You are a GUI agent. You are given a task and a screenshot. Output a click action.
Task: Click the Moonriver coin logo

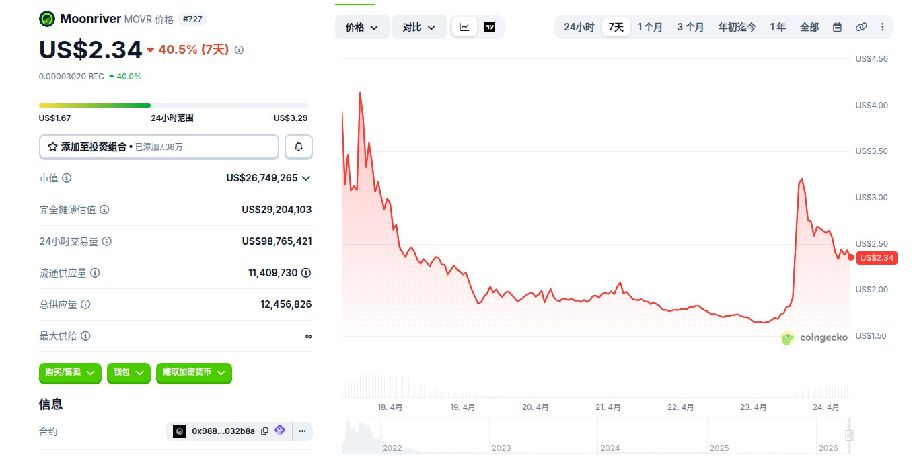[x=47, y=19]
